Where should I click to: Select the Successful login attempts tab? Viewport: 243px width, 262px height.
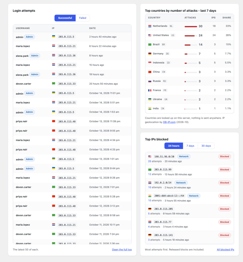pos(65,18)
